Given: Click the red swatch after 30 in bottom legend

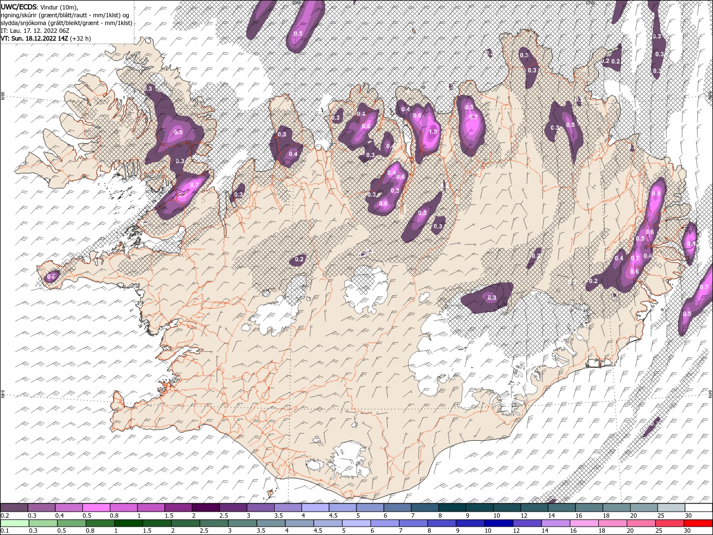Looking at the screenshot, I should point(698,523).
